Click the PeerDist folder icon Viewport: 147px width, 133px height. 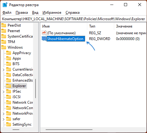coord(4,25)
